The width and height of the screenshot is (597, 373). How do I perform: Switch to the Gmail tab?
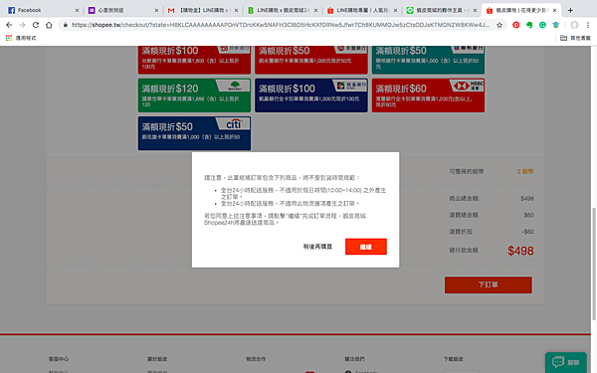coord(203,10)
